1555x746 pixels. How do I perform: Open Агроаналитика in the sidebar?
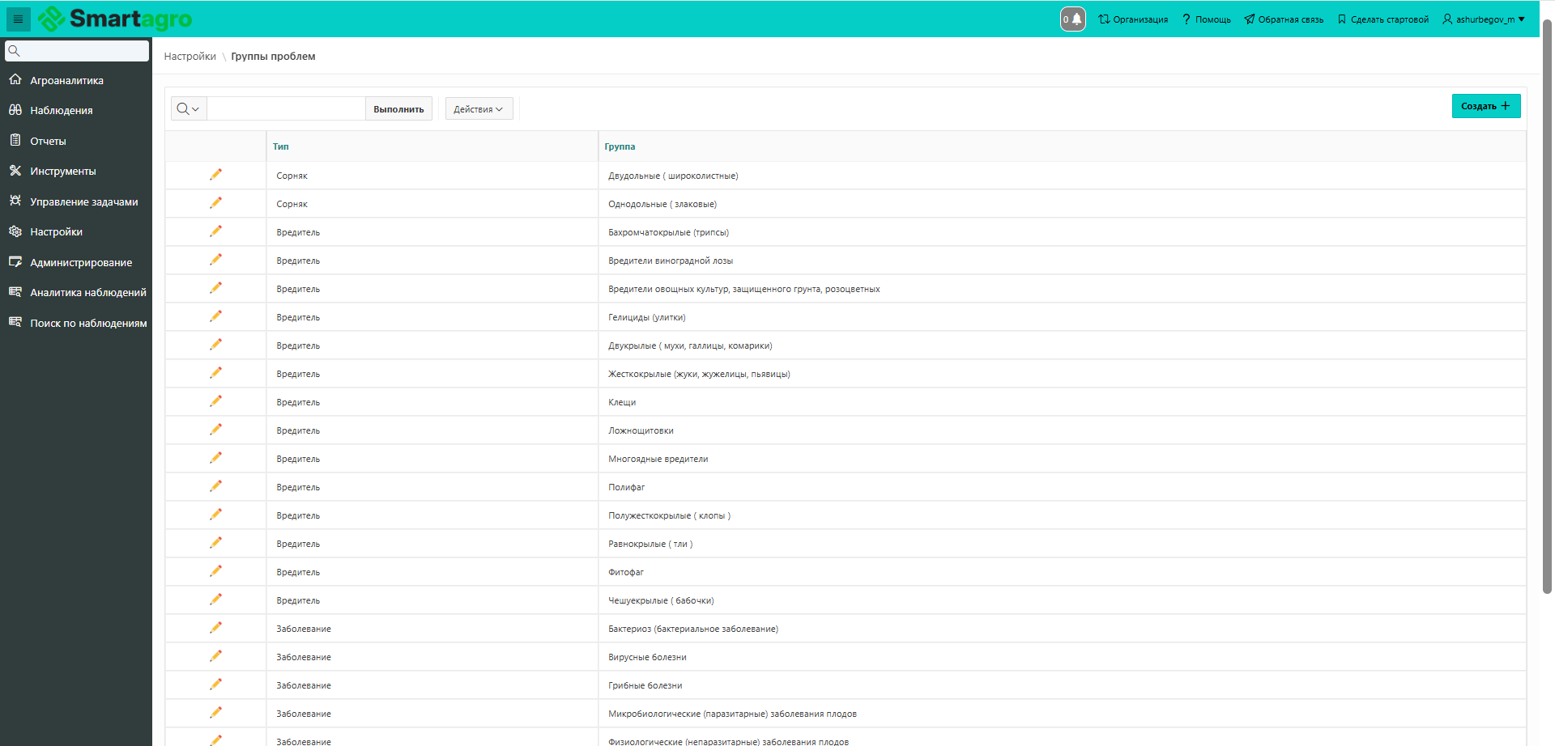(x=66, y=81)
